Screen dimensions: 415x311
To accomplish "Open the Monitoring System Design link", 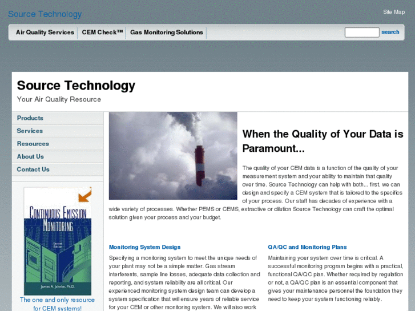I will click(x=145, y=247).
